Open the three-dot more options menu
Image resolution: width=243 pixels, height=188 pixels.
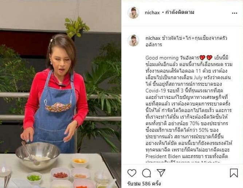[235, 13]
